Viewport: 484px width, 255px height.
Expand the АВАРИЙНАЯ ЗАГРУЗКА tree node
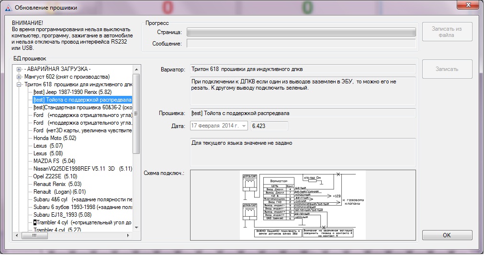pyautogui.click(x=19, y=69)
